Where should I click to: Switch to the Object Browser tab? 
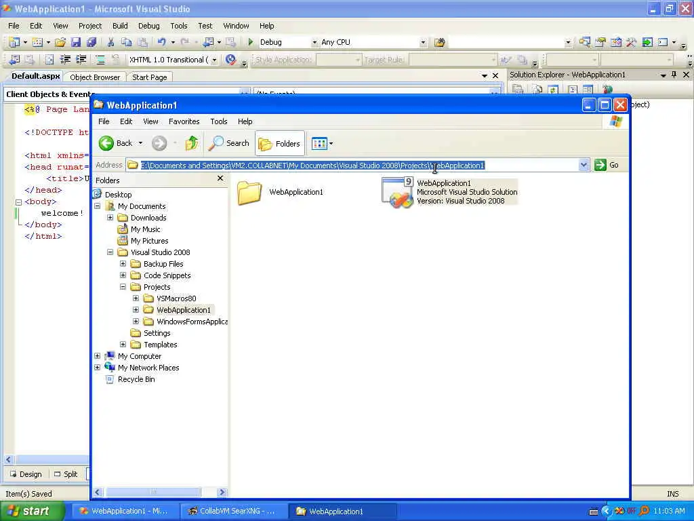[95, 77]
